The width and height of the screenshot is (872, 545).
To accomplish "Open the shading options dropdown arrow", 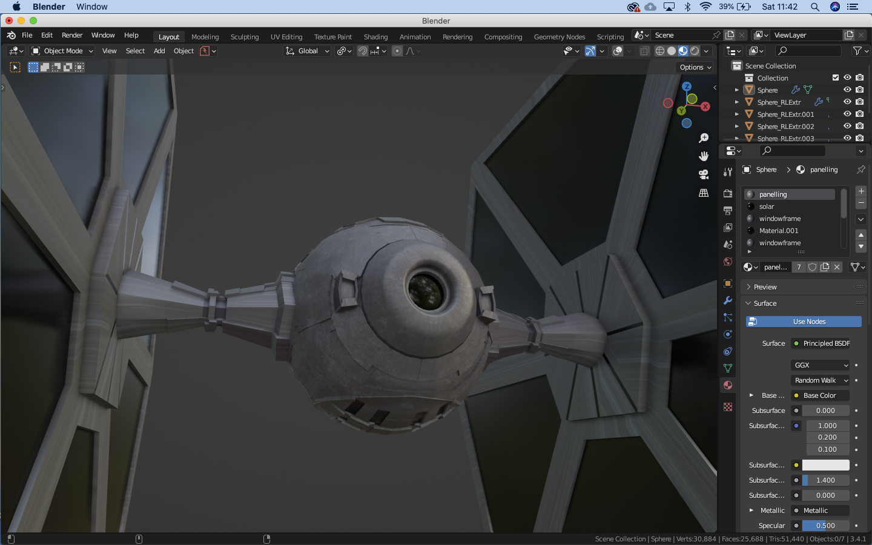I will 706,51.
